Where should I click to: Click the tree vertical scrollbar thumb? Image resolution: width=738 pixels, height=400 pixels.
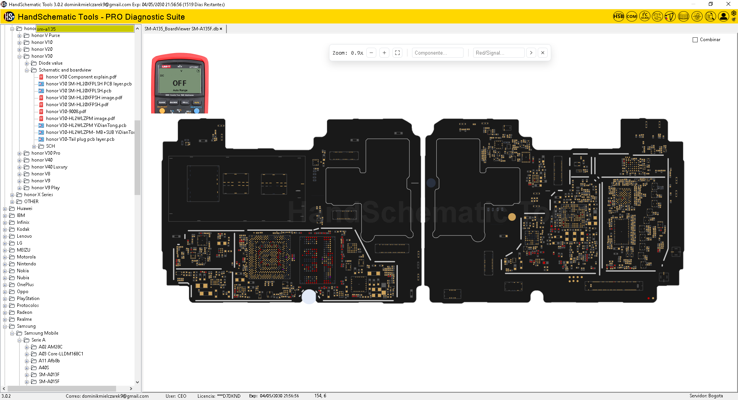point(138,158)
